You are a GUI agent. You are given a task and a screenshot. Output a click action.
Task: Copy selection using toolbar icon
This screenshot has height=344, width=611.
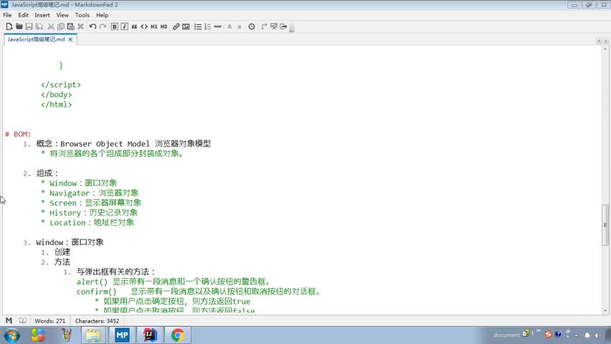pyautogui.click(x=61, y=27)
